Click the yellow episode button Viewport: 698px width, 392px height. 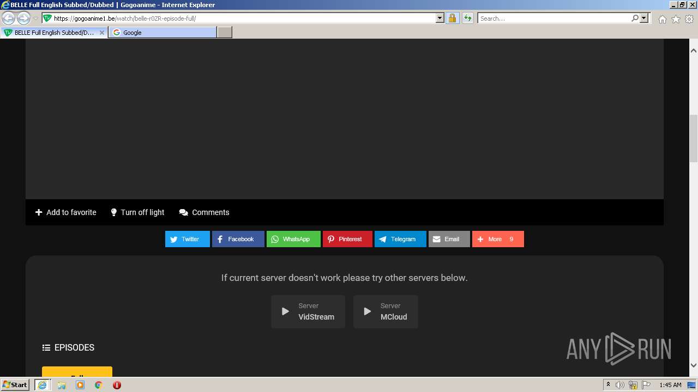click(x=77, y=371)
